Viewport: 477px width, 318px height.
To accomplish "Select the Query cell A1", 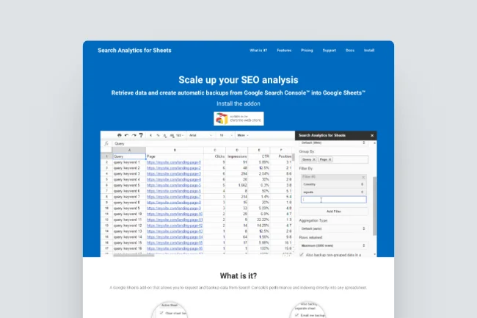I will coord(129,156).
